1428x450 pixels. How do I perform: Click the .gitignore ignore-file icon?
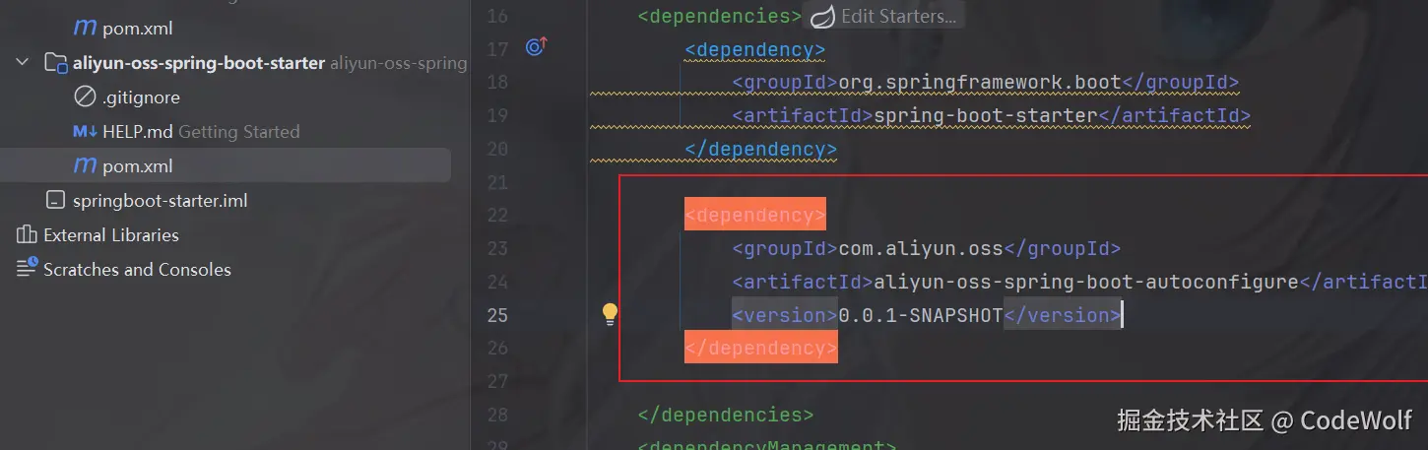tap(86, 97)
